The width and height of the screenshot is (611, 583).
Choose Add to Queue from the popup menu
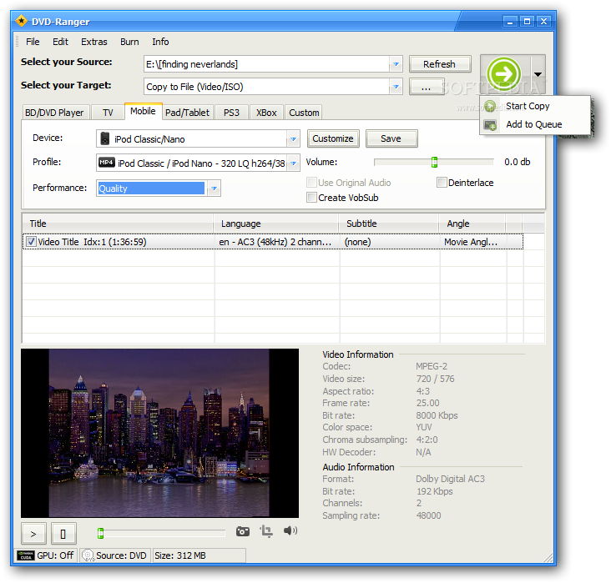point(534,124)
